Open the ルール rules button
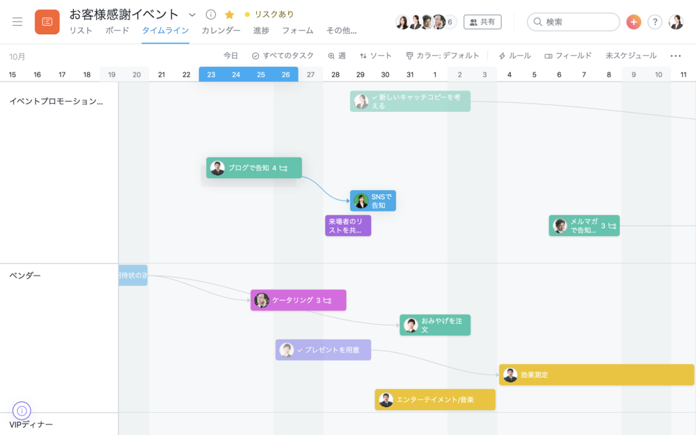The height and width of the screenshot is (435, 696). coord(515,56)
